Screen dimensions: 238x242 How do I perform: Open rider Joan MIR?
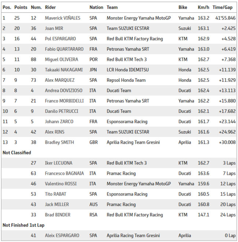54,28
